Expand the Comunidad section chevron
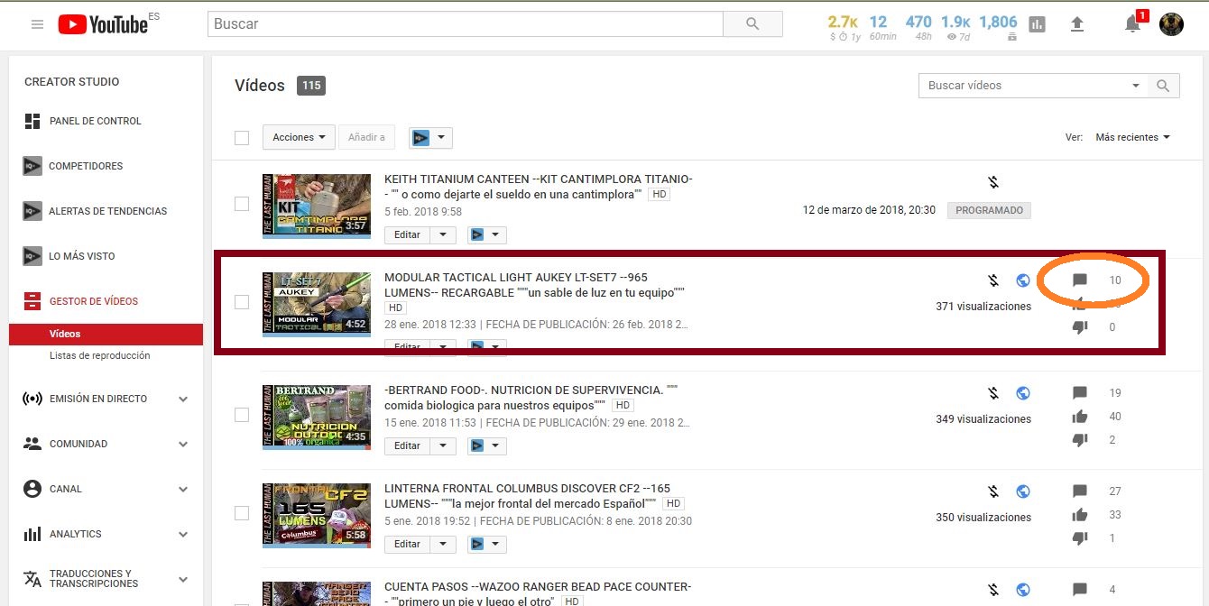1209x606 pixels. (x=183, y=444)
